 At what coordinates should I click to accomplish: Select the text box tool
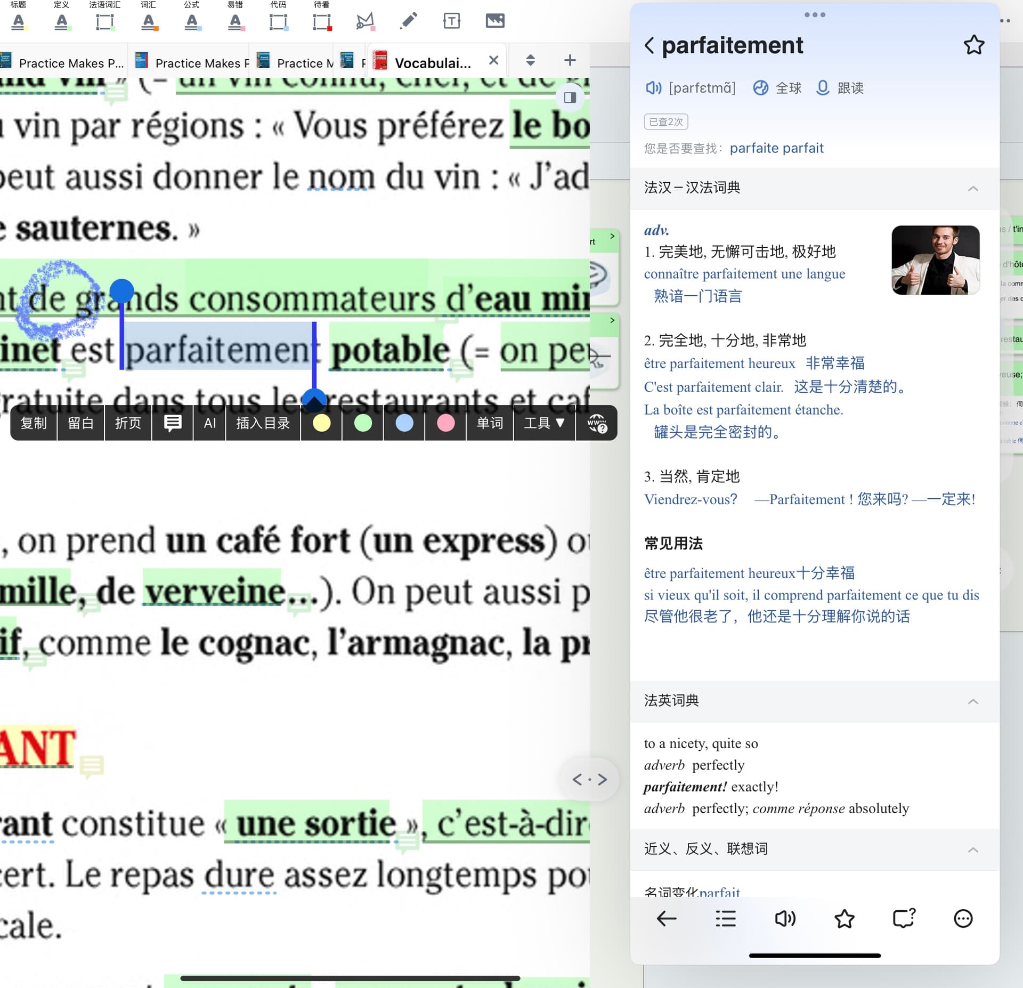pyautogui.click(x=451, y=21)
